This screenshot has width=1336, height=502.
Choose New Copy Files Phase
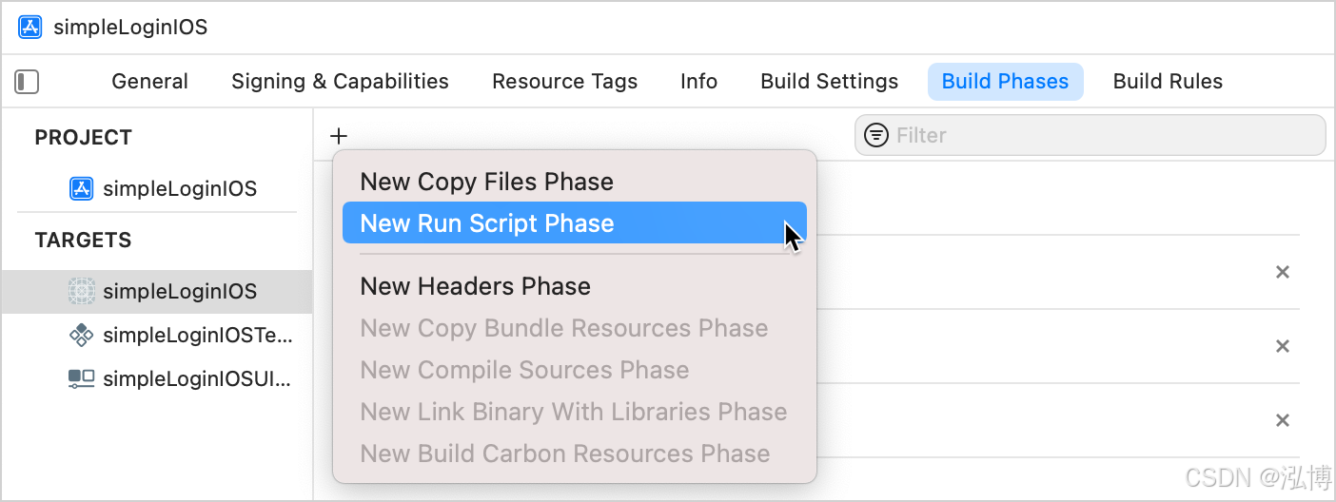pos(487,182)
